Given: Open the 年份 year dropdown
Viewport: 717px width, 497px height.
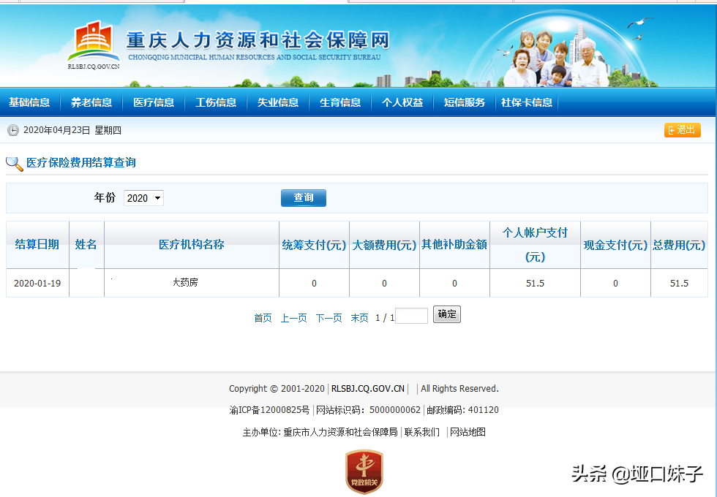Looking at the screenshot, I should pyautogui.click(x=143, y=198).
